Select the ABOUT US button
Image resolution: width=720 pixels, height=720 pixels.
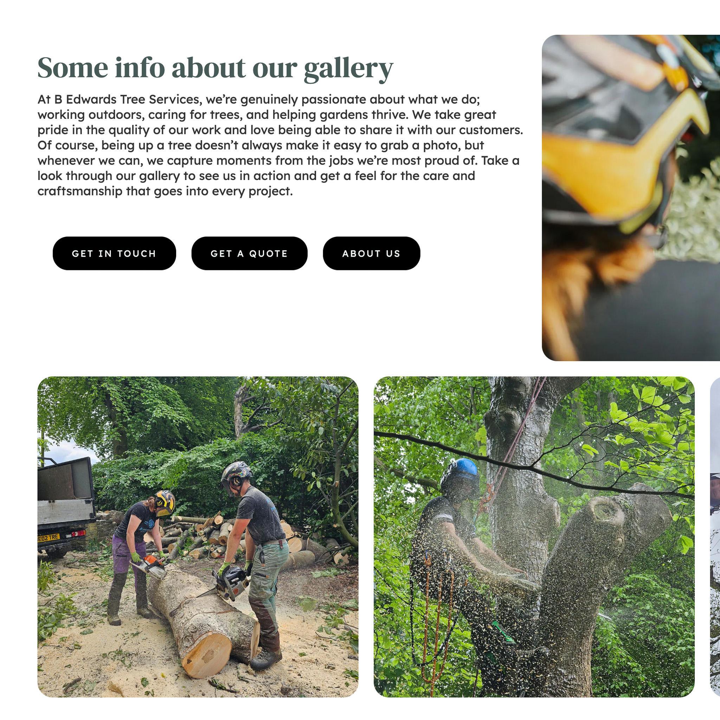pos(372,253)
